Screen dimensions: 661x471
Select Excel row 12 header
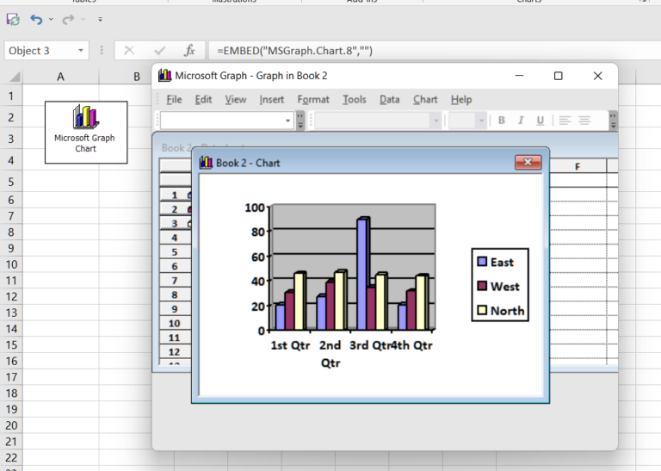tap(11, 297)
